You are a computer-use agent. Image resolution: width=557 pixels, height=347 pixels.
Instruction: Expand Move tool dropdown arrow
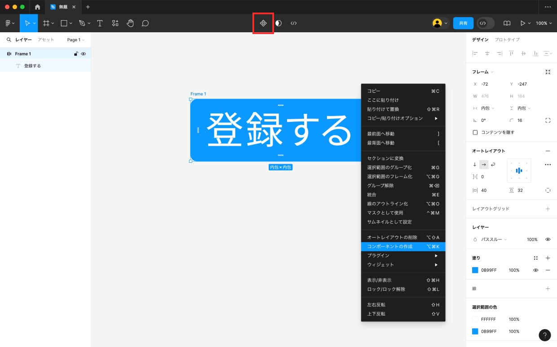(35, 23)
